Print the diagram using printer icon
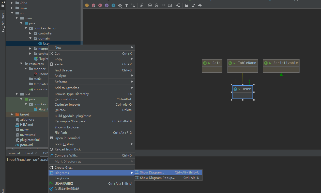Image resolution: width=321 pixels, height=193 pixels. click(200, 5)
